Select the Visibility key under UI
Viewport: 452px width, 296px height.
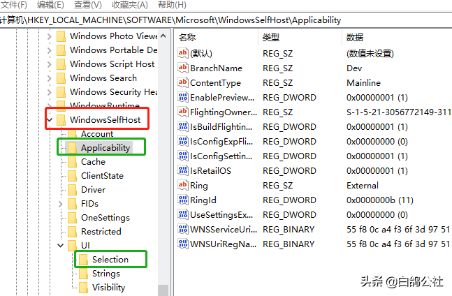(109, 288)
